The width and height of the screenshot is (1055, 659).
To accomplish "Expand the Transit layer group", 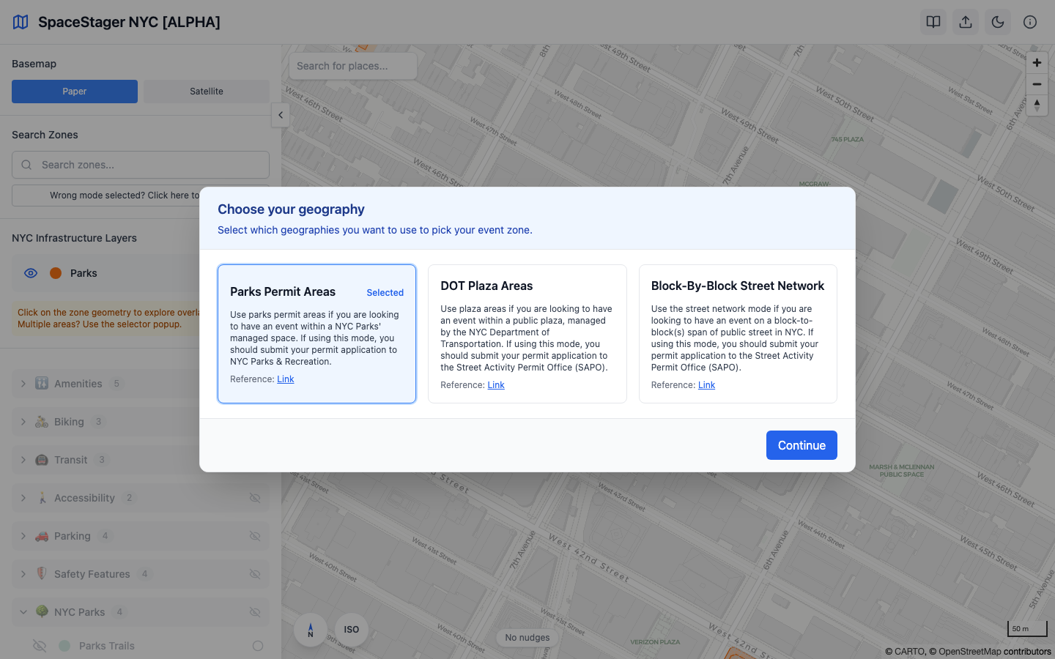I will [x=22, y=459].
